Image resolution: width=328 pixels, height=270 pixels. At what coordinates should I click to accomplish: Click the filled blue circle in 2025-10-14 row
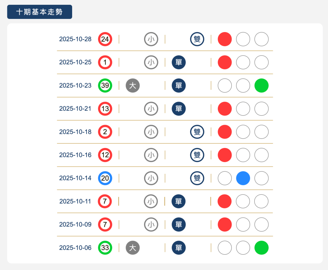click(x=243, y=178)
